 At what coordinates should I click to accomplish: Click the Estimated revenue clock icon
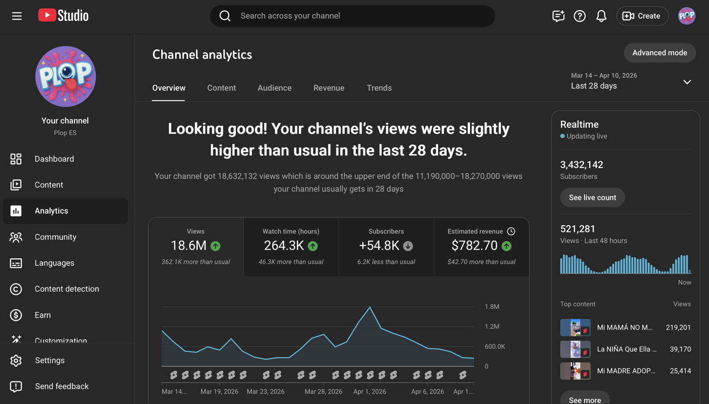511,231
